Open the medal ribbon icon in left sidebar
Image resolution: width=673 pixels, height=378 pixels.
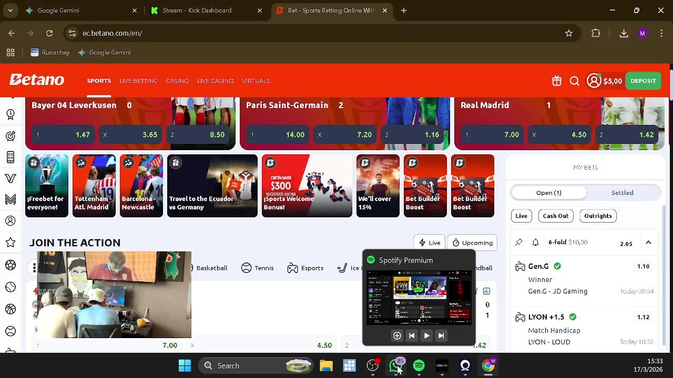tap(11, 114)
